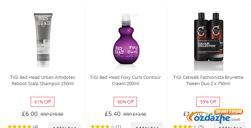Viewport: 251px width, 128px height.
Task: Add Foxy Curls Contour Cream to bag
Action: 147,125
